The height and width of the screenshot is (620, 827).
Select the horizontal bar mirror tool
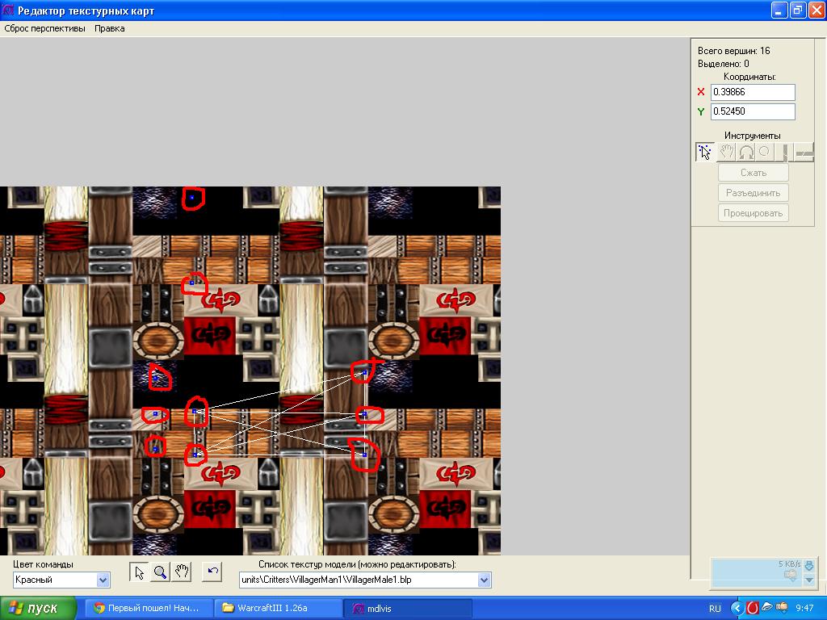coord(804,153)
